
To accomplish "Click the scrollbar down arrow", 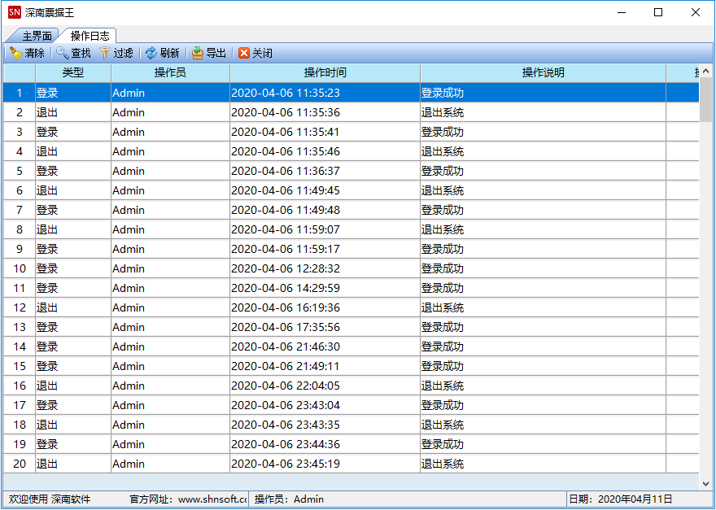I will click(x=705, y=483).
